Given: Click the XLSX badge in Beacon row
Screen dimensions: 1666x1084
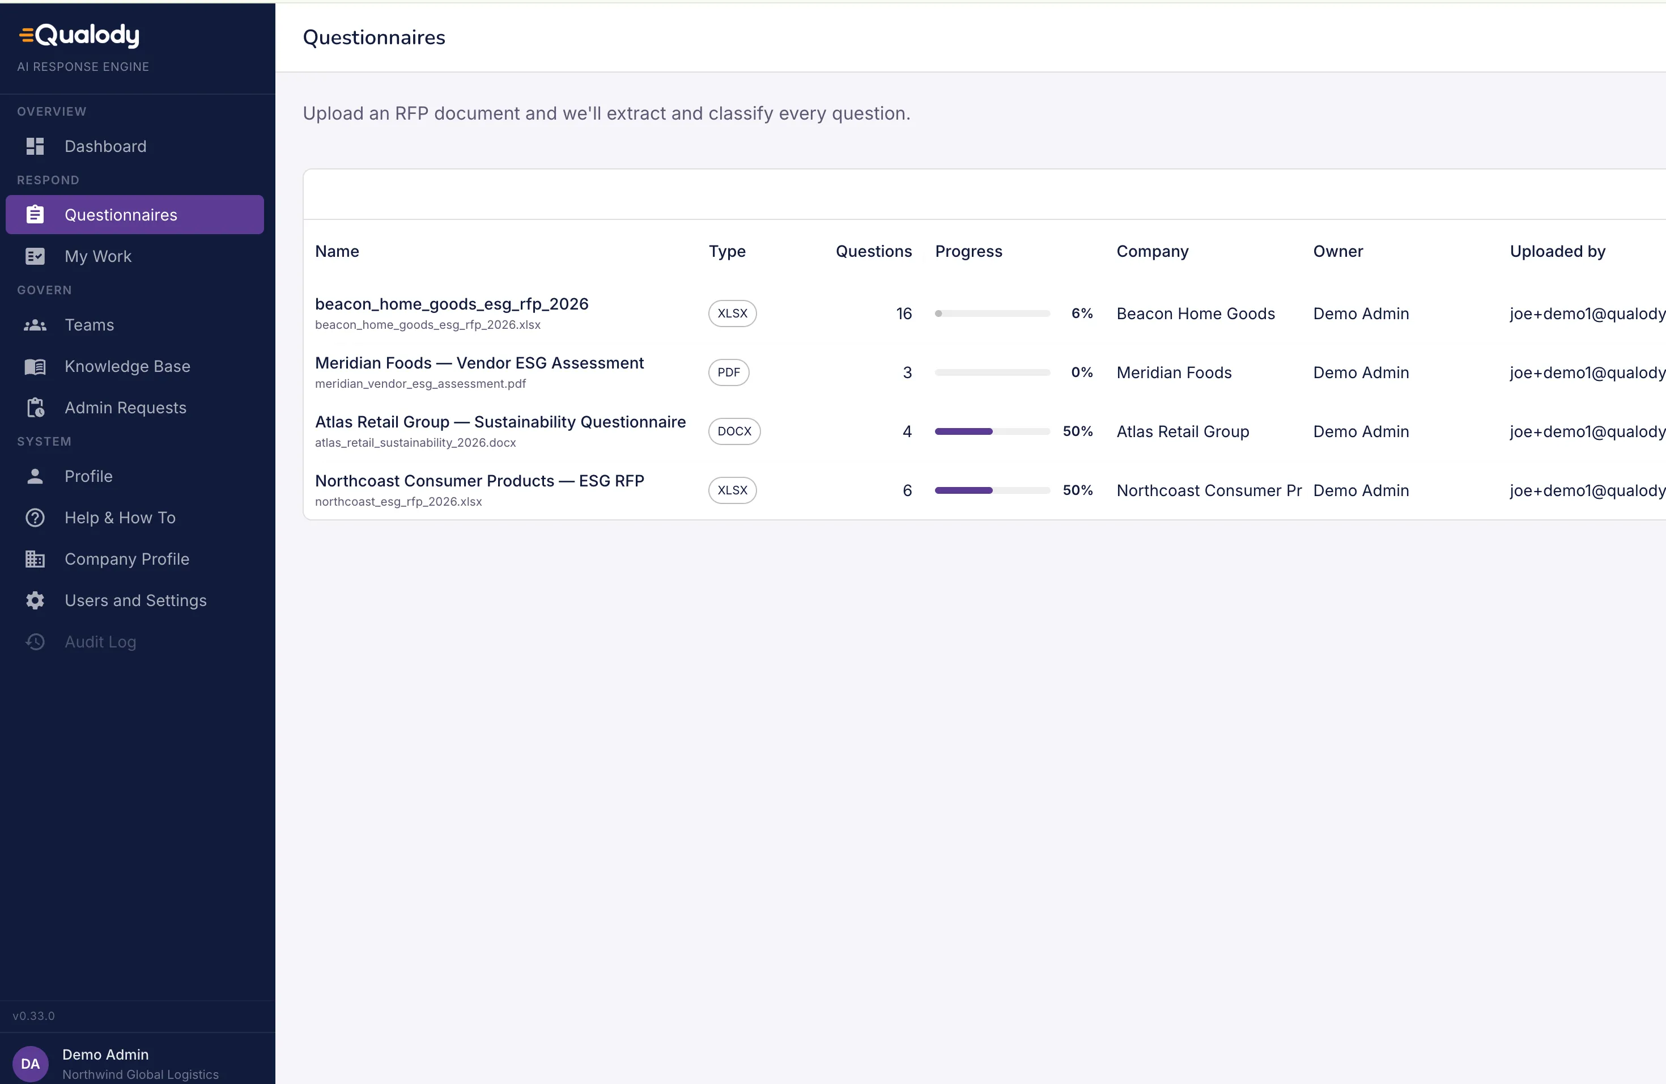Looking at the screenshot, I should coord(732,313).
